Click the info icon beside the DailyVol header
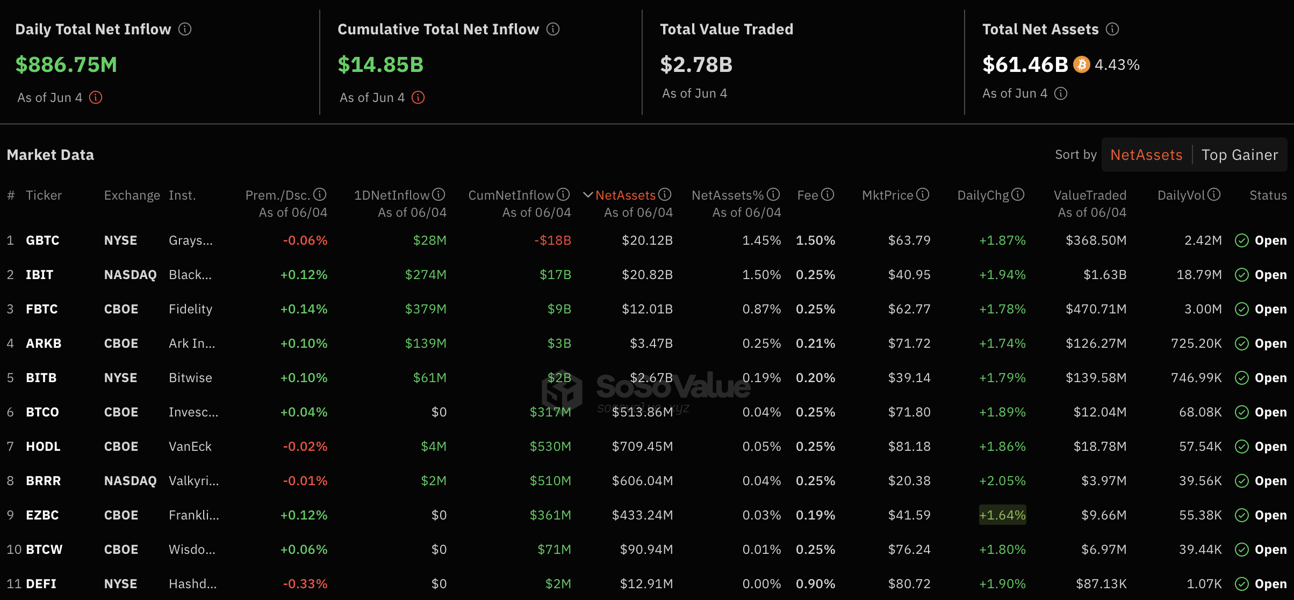1294x600 pixels. 1214,195
